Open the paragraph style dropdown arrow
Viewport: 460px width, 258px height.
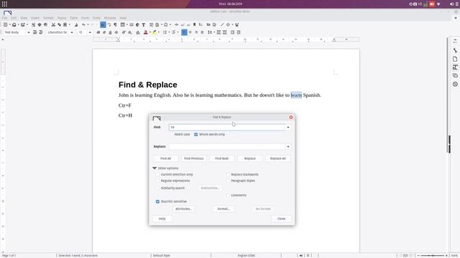(29, 32)
